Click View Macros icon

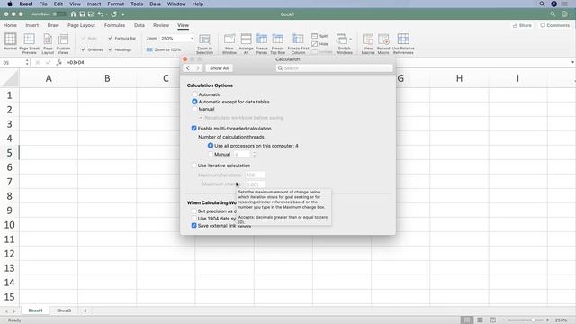pyautogui.click(x=368, y=40)
